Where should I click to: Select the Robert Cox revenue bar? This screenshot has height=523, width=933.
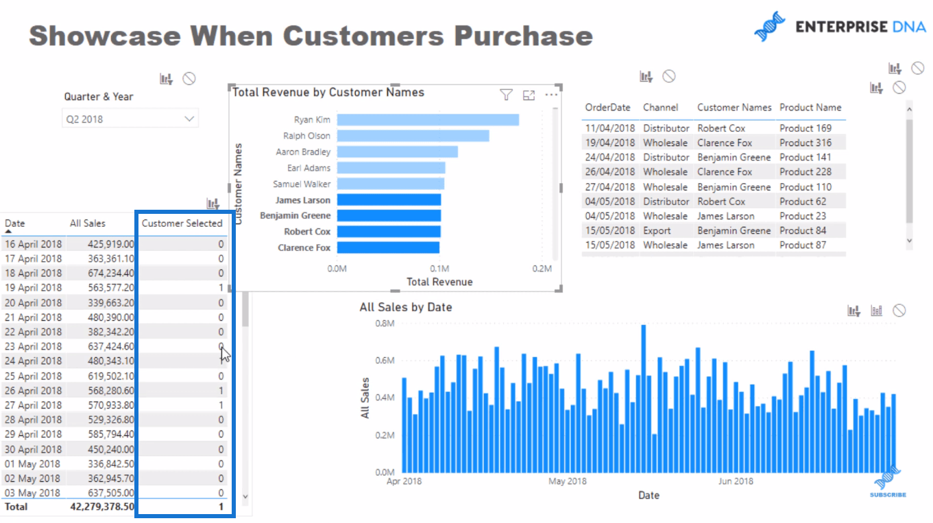389,232
